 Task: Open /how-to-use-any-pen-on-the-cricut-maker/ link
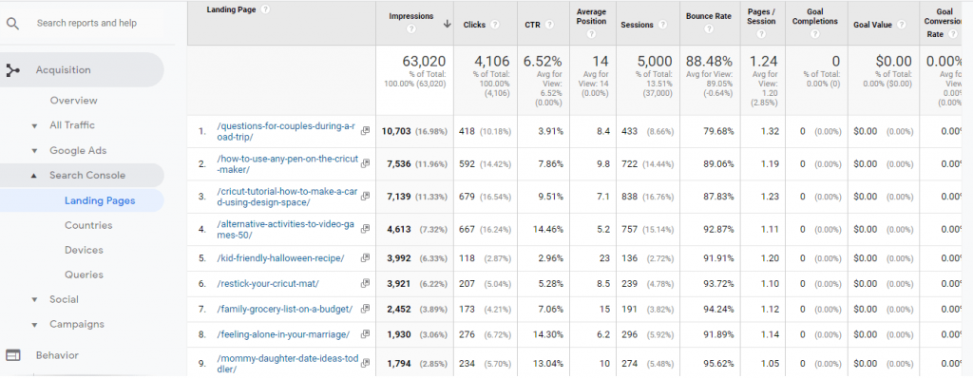click(x=287, y=163)
